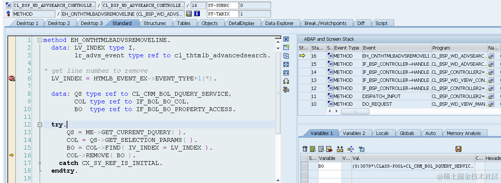Screen dimensions: 501x183
Task: Click the navigation icon next to EH_ONTHTMLBADVSREMOVELINE field
Action: [189, 14]
